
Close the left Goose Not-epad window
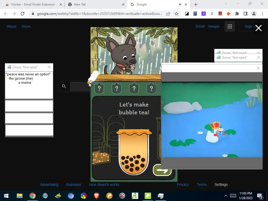point(49,67)
